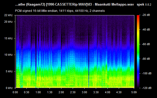This screenshot has height=98, width=157.
Task: Click the file name title text
Action: pos(74,5)
